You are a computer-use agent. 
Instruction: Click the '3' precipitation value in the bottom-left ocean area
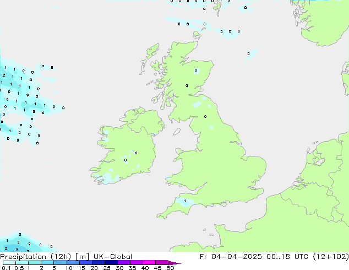click(x=17, y=250)
